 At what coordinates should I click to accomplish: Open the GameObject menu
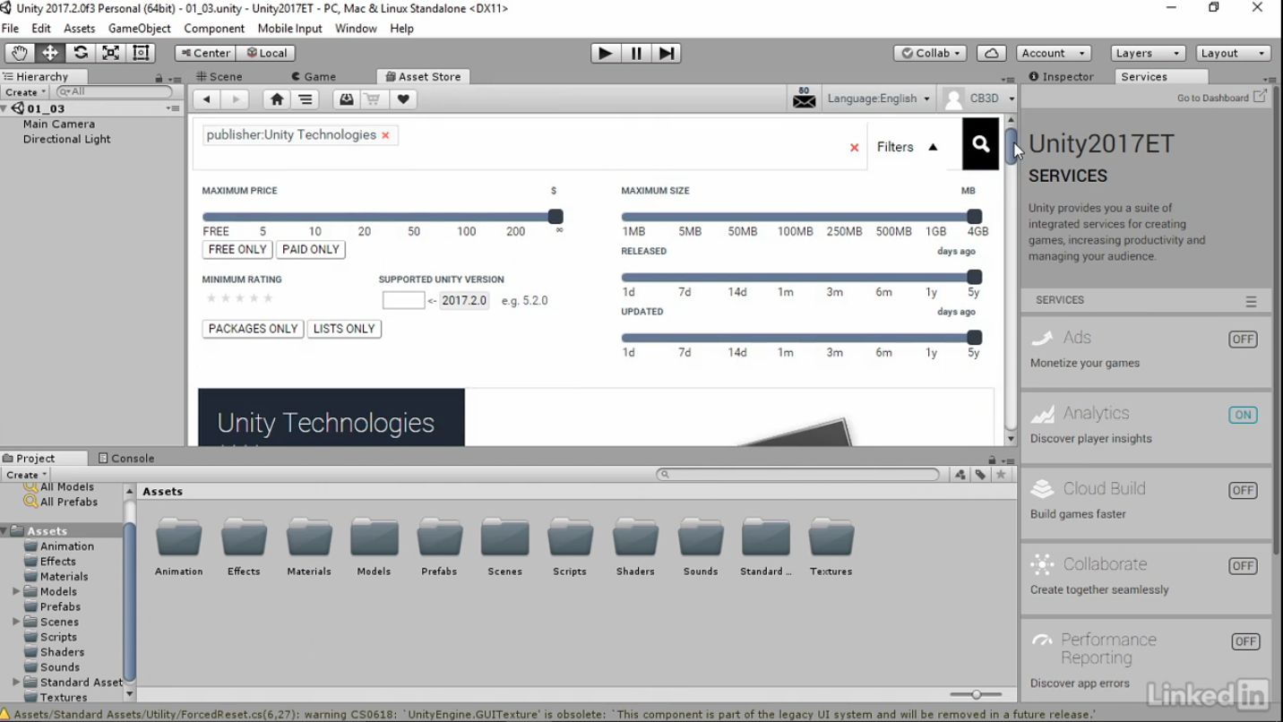139,29
